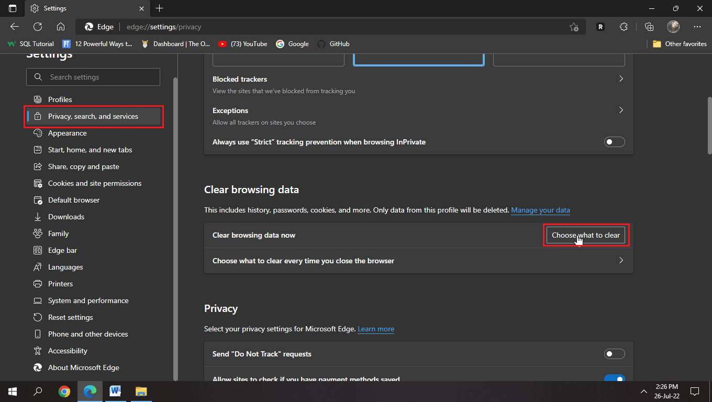712x402 pixels.
Task: Open System and performance settings
Action: (93, 300)
